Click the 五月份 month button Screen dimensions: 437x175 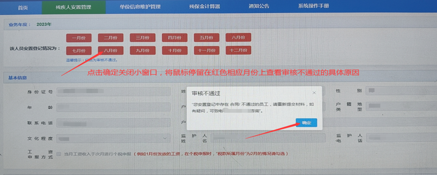pyautogui.click(x=207, y=37)
